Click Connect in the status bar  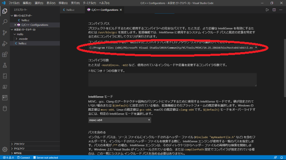tap(23, 157)
